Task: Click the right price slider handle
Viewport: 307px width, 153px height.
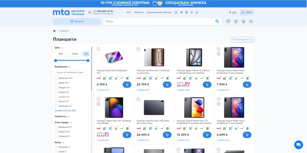Action: tap(88, 61)
